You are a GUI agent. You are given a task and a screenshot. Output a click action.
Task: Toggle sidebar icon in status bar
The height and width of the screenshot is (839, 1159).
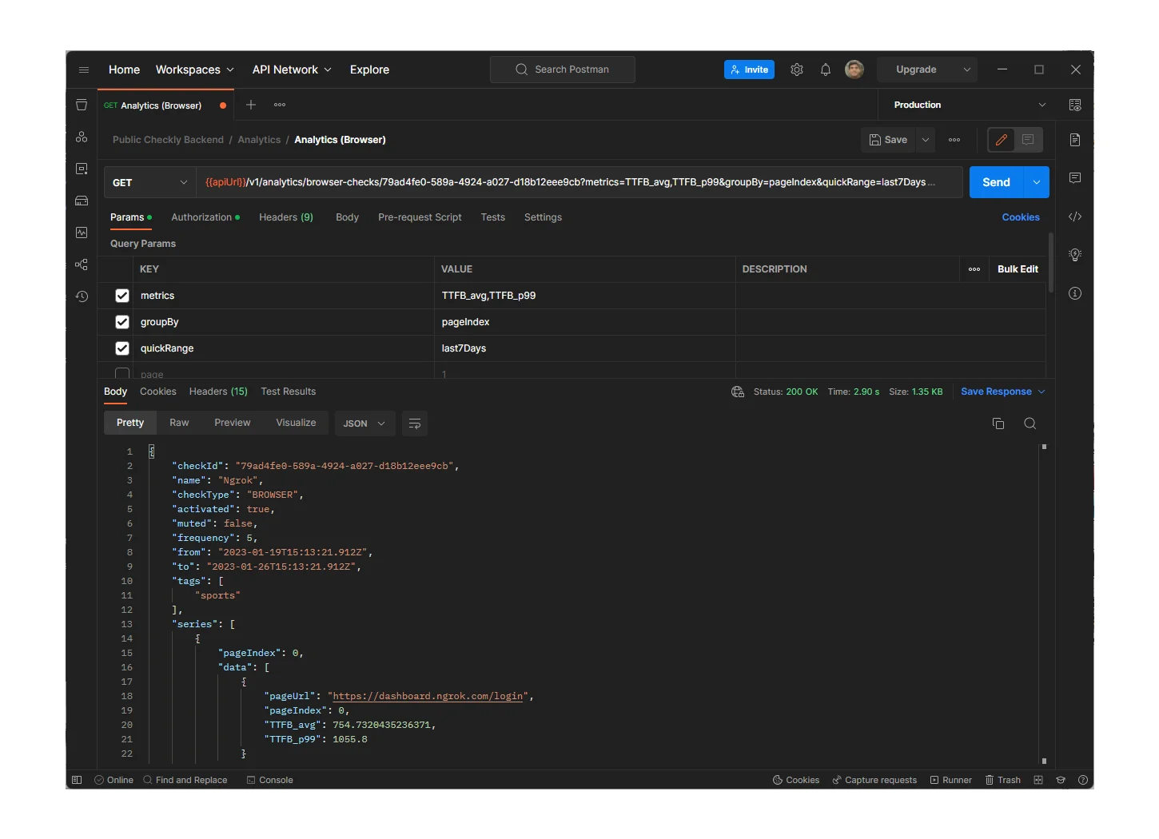(x=77, y=780)
